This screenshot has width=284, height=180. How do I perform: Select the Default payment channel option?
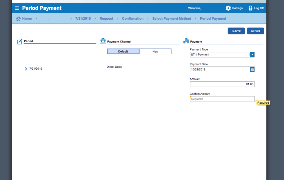click(x=123, y=51)
